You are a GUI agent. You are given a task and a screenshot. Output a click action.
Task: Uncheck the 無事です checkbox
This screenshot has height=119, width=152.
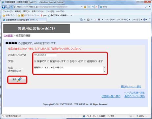click(x=35, y=61)
